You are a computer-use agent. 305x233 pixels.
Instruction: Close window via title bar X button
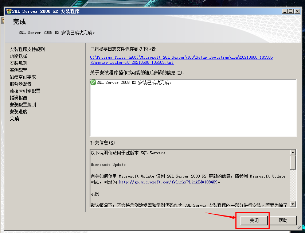[297, 11]
